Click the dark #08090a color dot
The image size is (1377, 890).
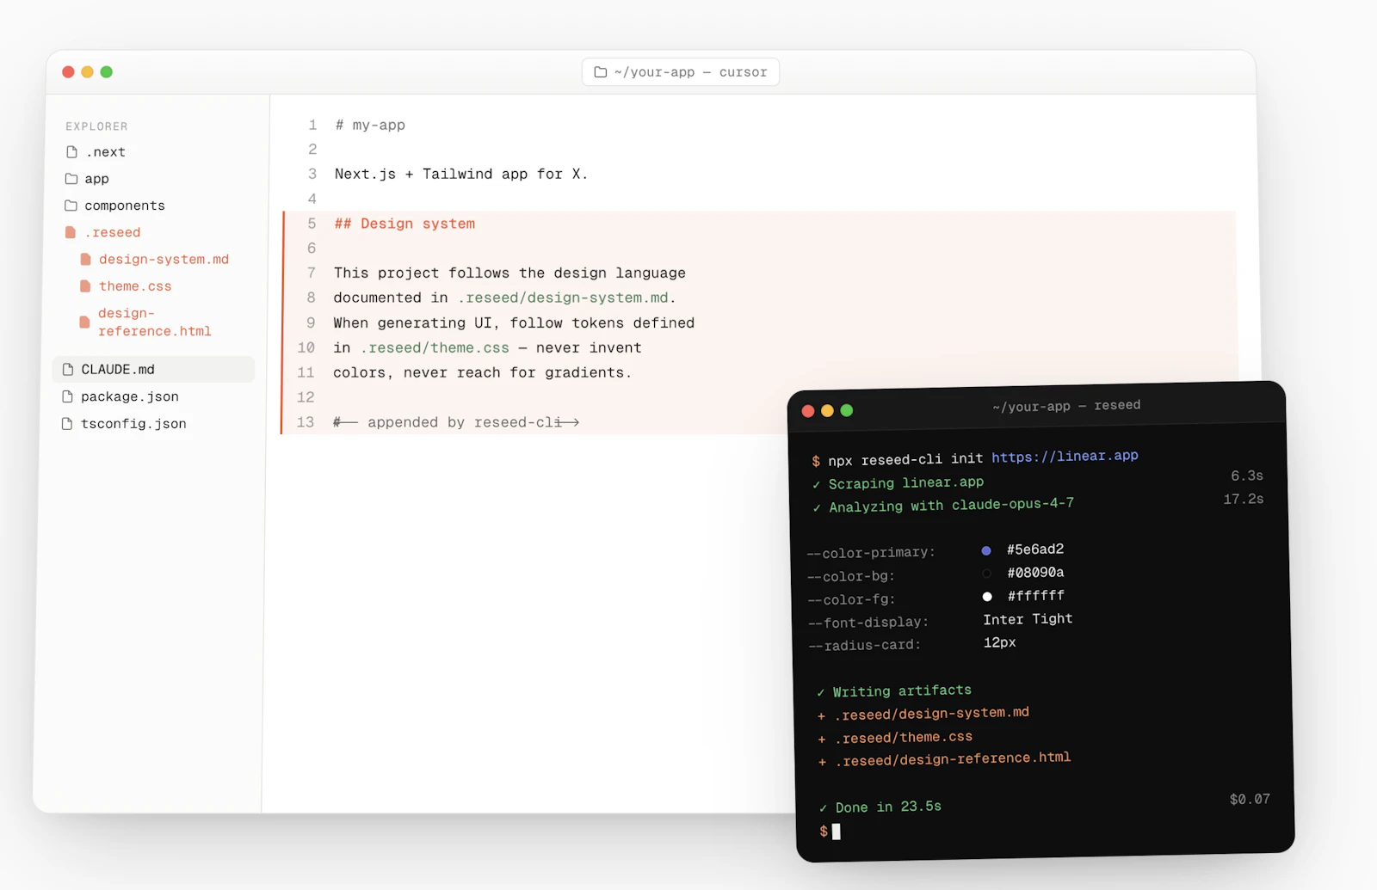[x=987, y=574]
